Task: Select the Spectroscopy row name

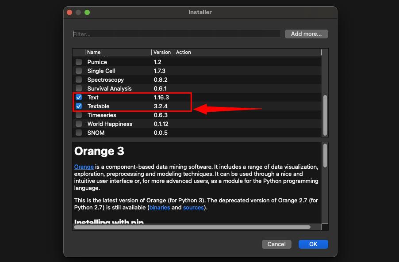Action: [x=106, y=80]
